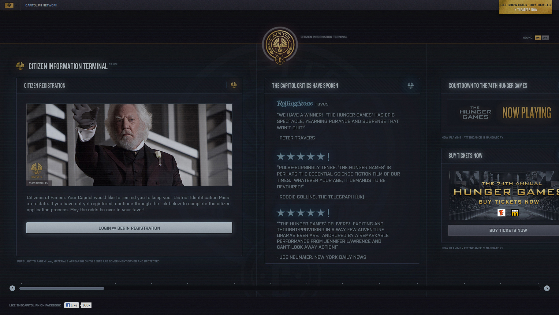Click the Like TheCapitol.pn on Facebook label
559x315 pixels.
pos(35,306)
